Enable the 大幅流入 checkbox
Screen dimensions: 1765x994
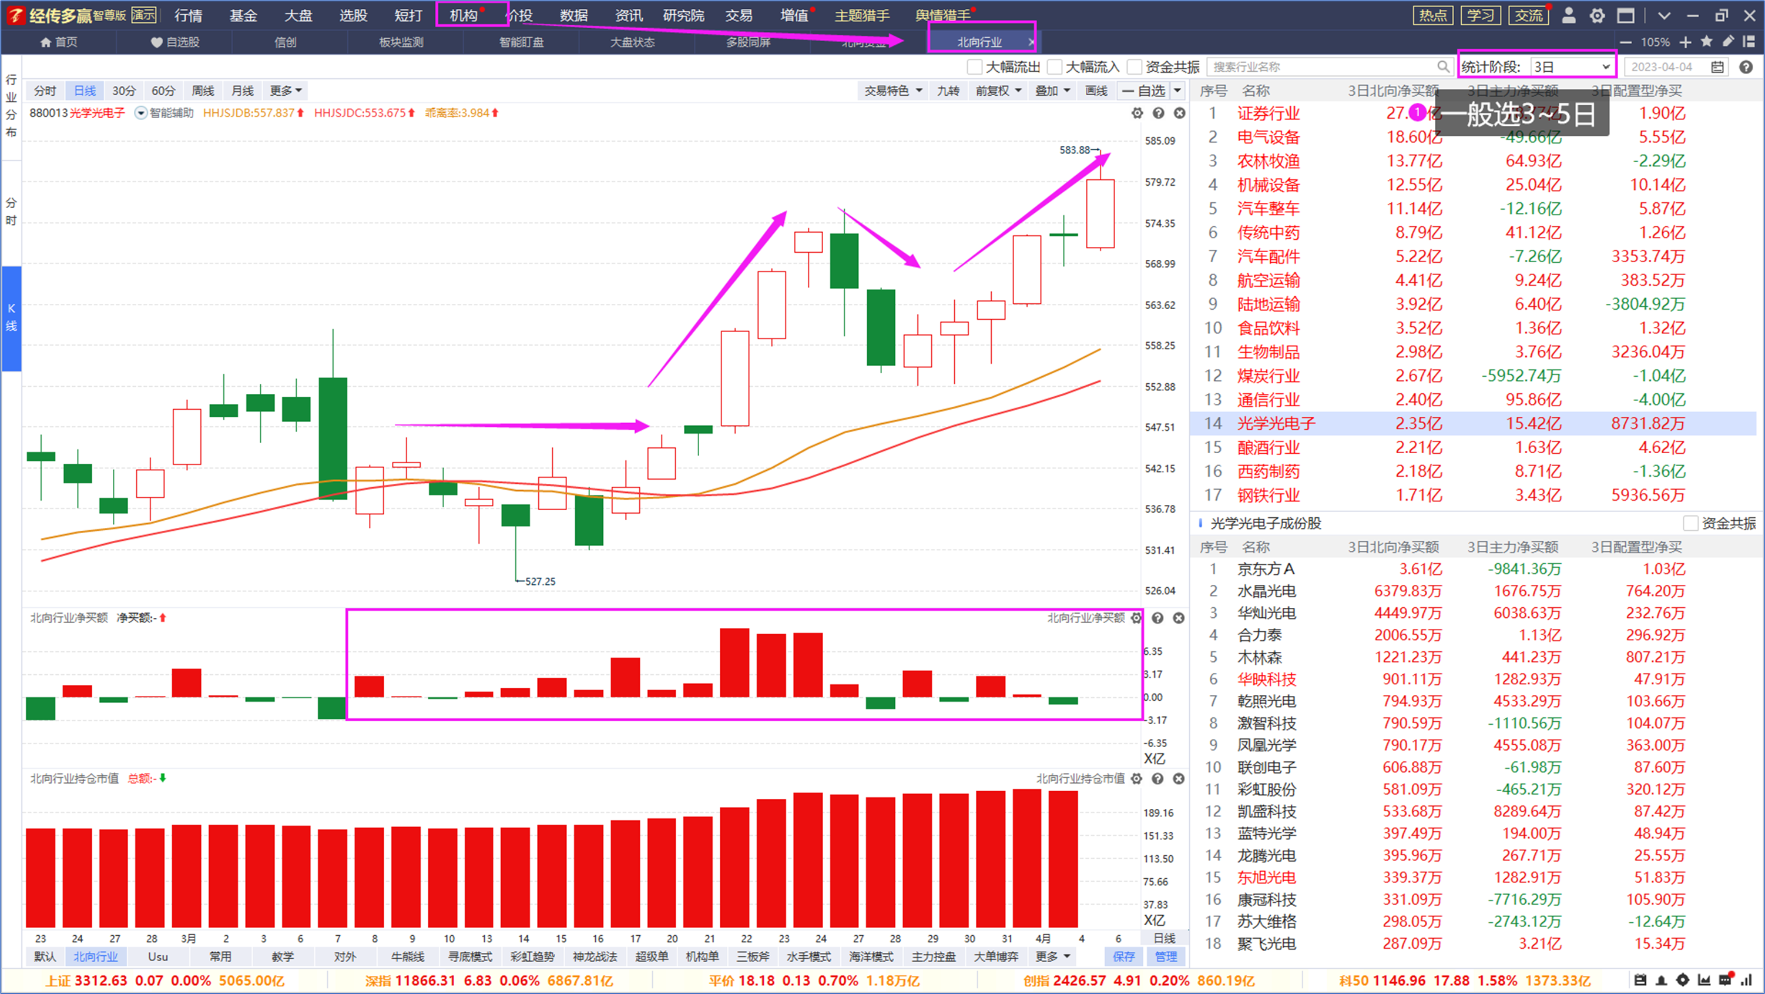(1055, 66)
